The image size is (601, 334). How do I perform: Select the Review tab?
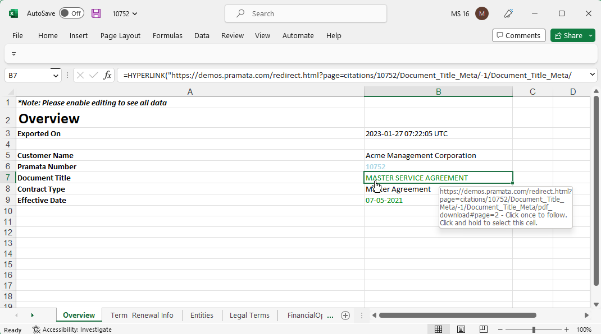pyautogui.click(x=233, y=35)
